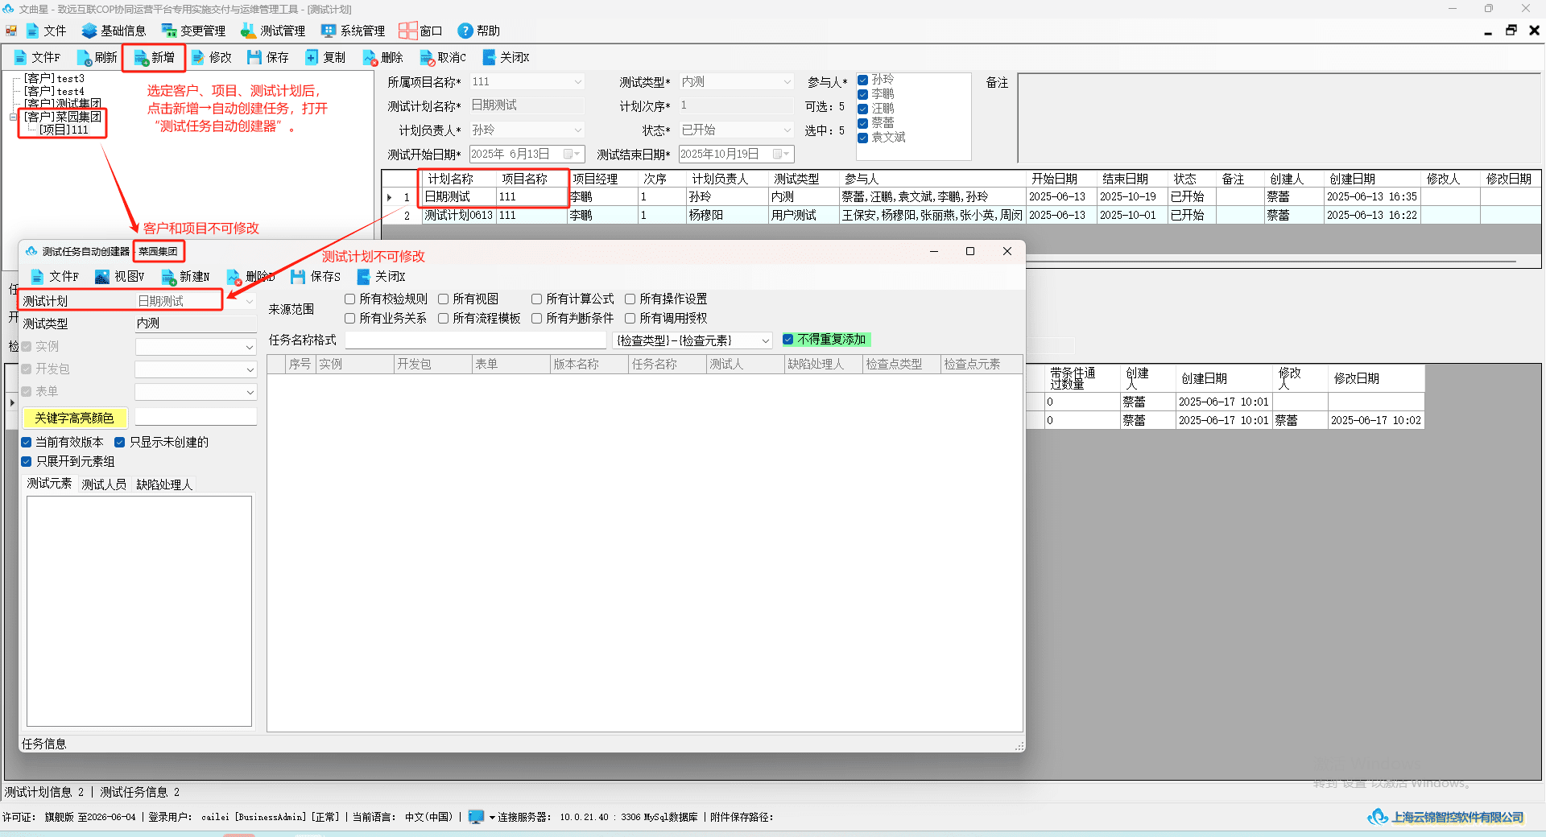The height and width of the screenshot is (837, 1546).
Task: Open the 视图V icon in dialog toolbar
Action: pos(102,277)
